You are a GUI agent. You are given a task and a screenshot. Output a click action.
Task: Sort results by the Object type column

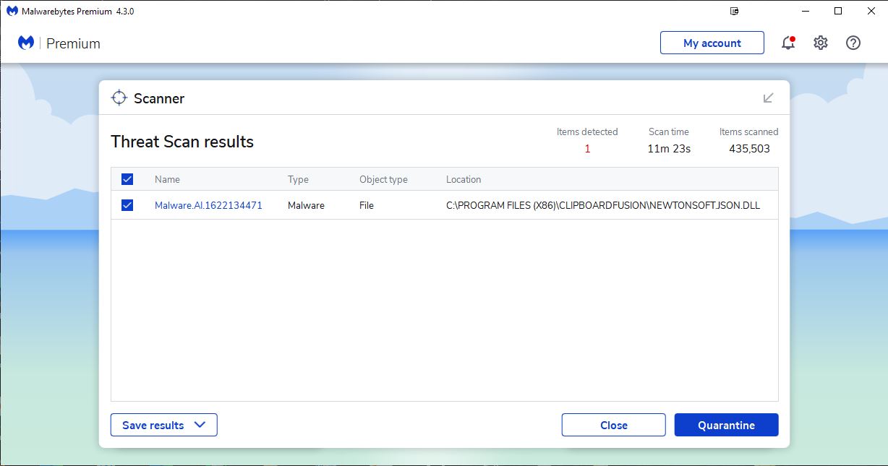click(383, 179)
